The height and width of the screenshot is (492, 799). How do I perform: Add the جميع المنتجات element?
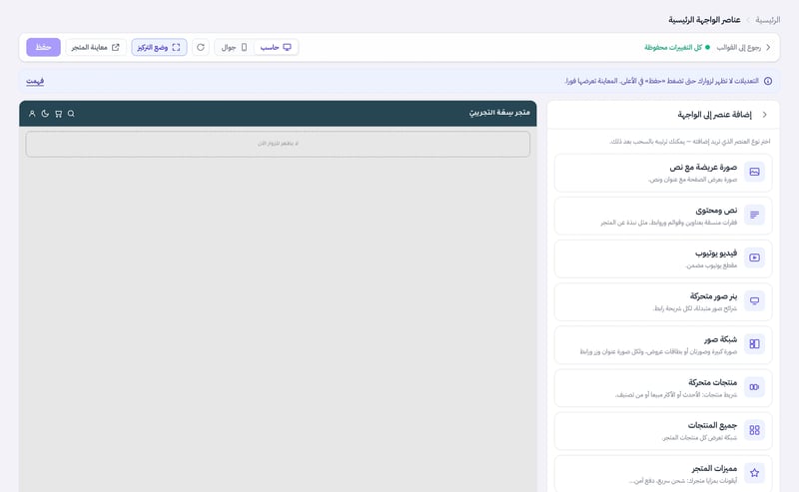pos(663,431)
